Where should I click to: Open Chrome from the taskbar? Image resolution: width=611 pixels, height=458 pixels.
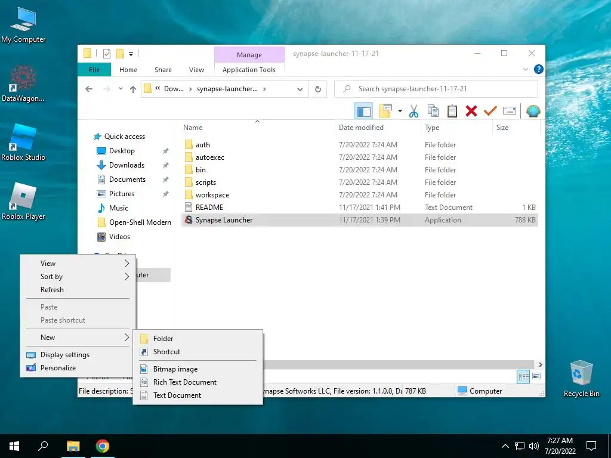103,446
